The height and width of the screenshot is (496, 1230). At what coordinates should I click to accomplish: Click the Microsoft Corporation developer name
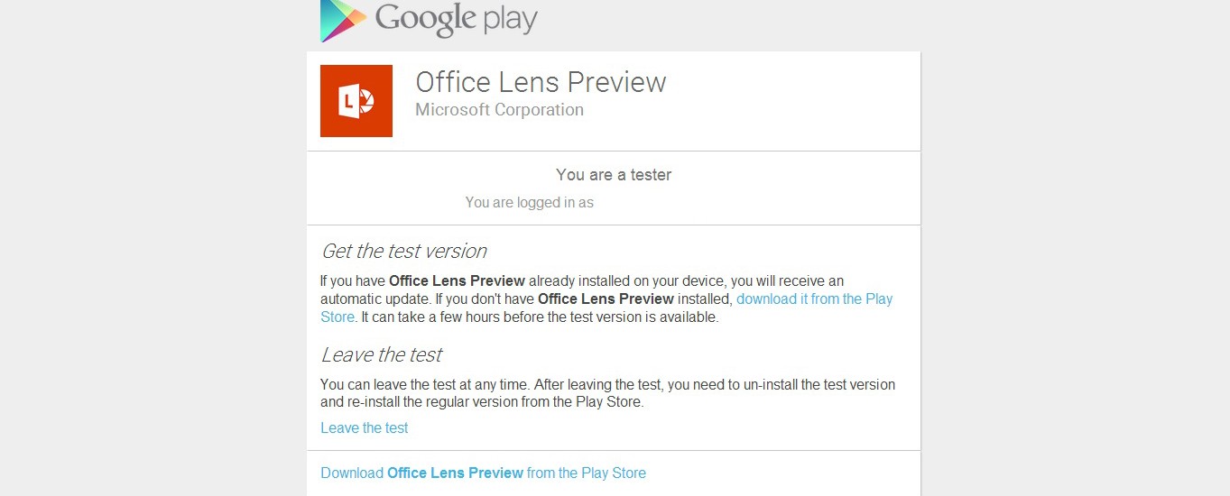coord(499,110)
